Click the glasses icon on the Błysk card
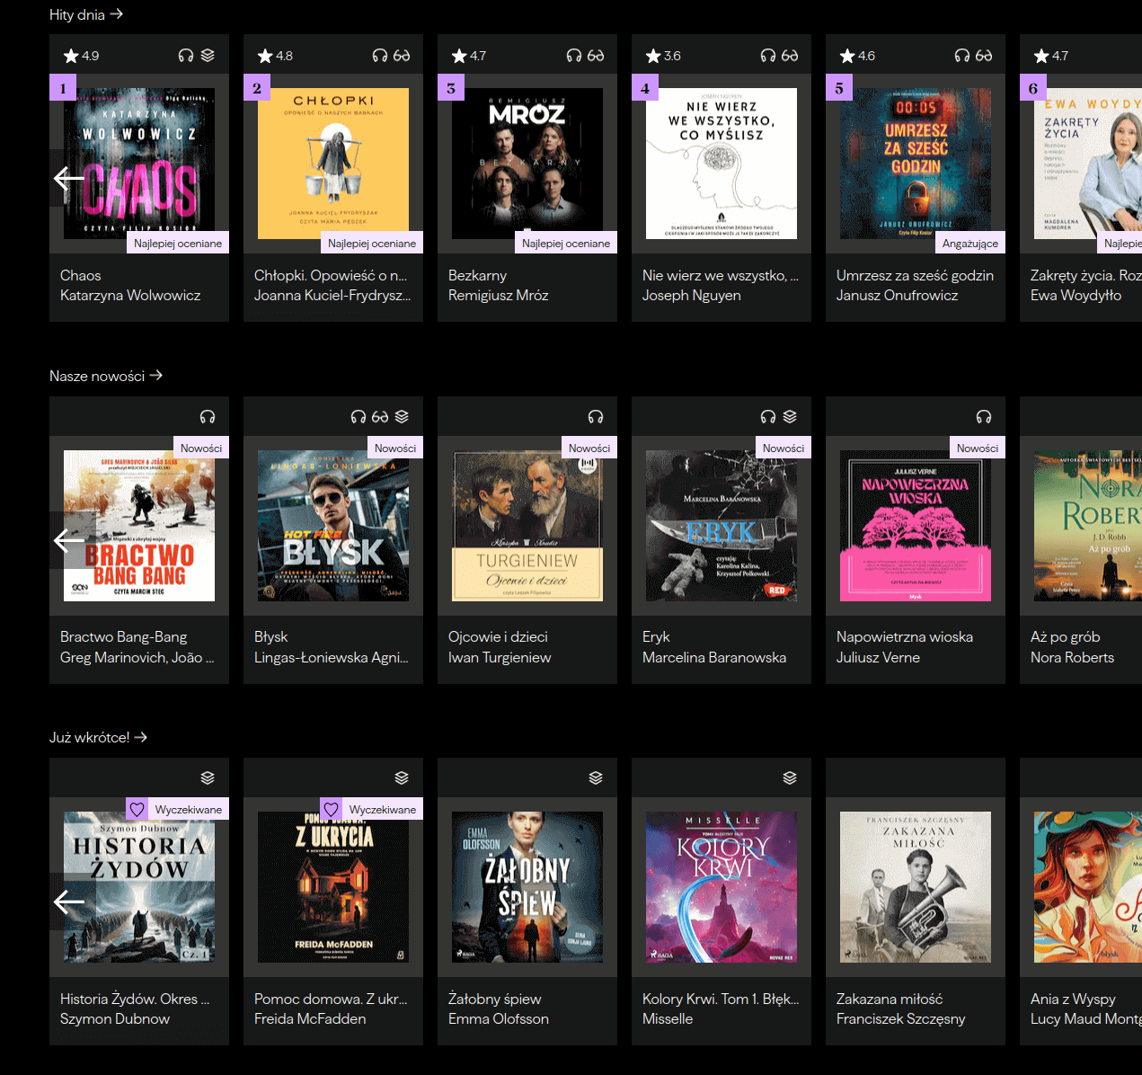Viewport: 1142px width, 1075px height. [x=380, y=416]
